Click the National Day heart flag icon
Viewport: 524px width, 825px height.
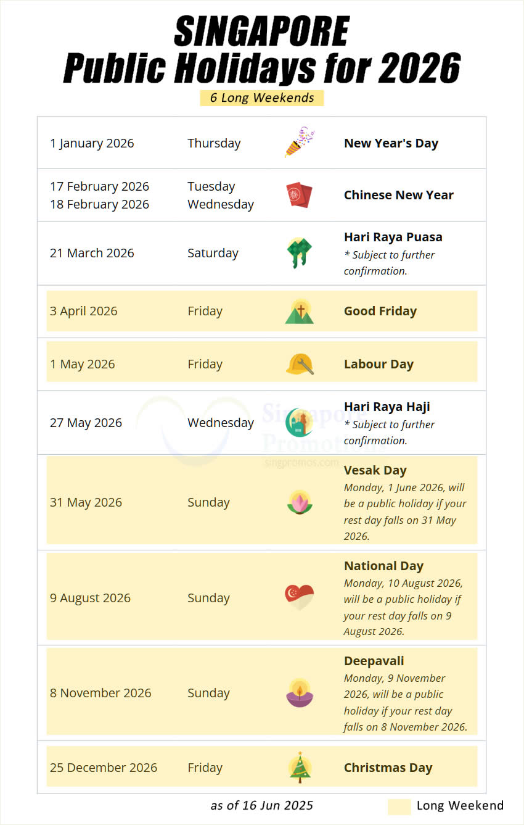pyautogui.click(x=300, y=598)
